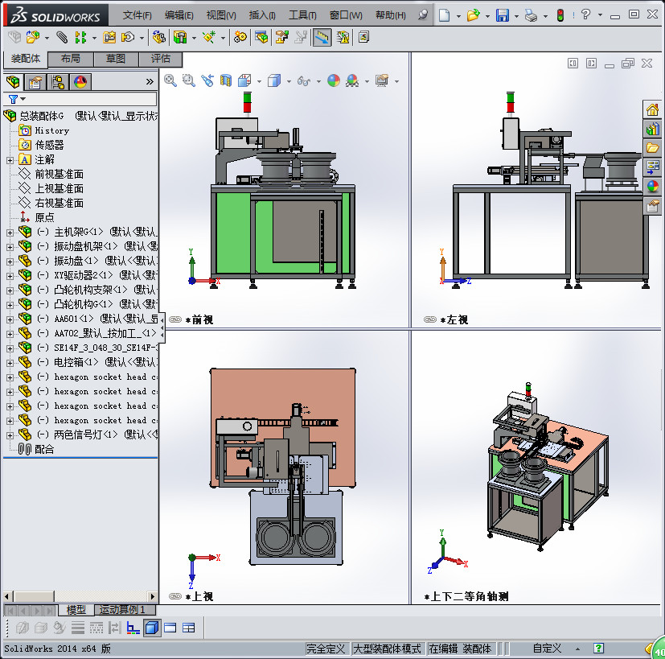
Task: Click Zoom to Fit in view toolbar
Action: [x=170, y=80]
